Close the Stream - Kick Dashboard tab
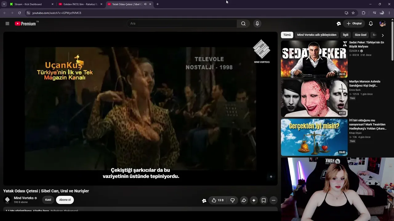Image resolution: width=394 pixels, height=221 pixels. pos(52,4)
